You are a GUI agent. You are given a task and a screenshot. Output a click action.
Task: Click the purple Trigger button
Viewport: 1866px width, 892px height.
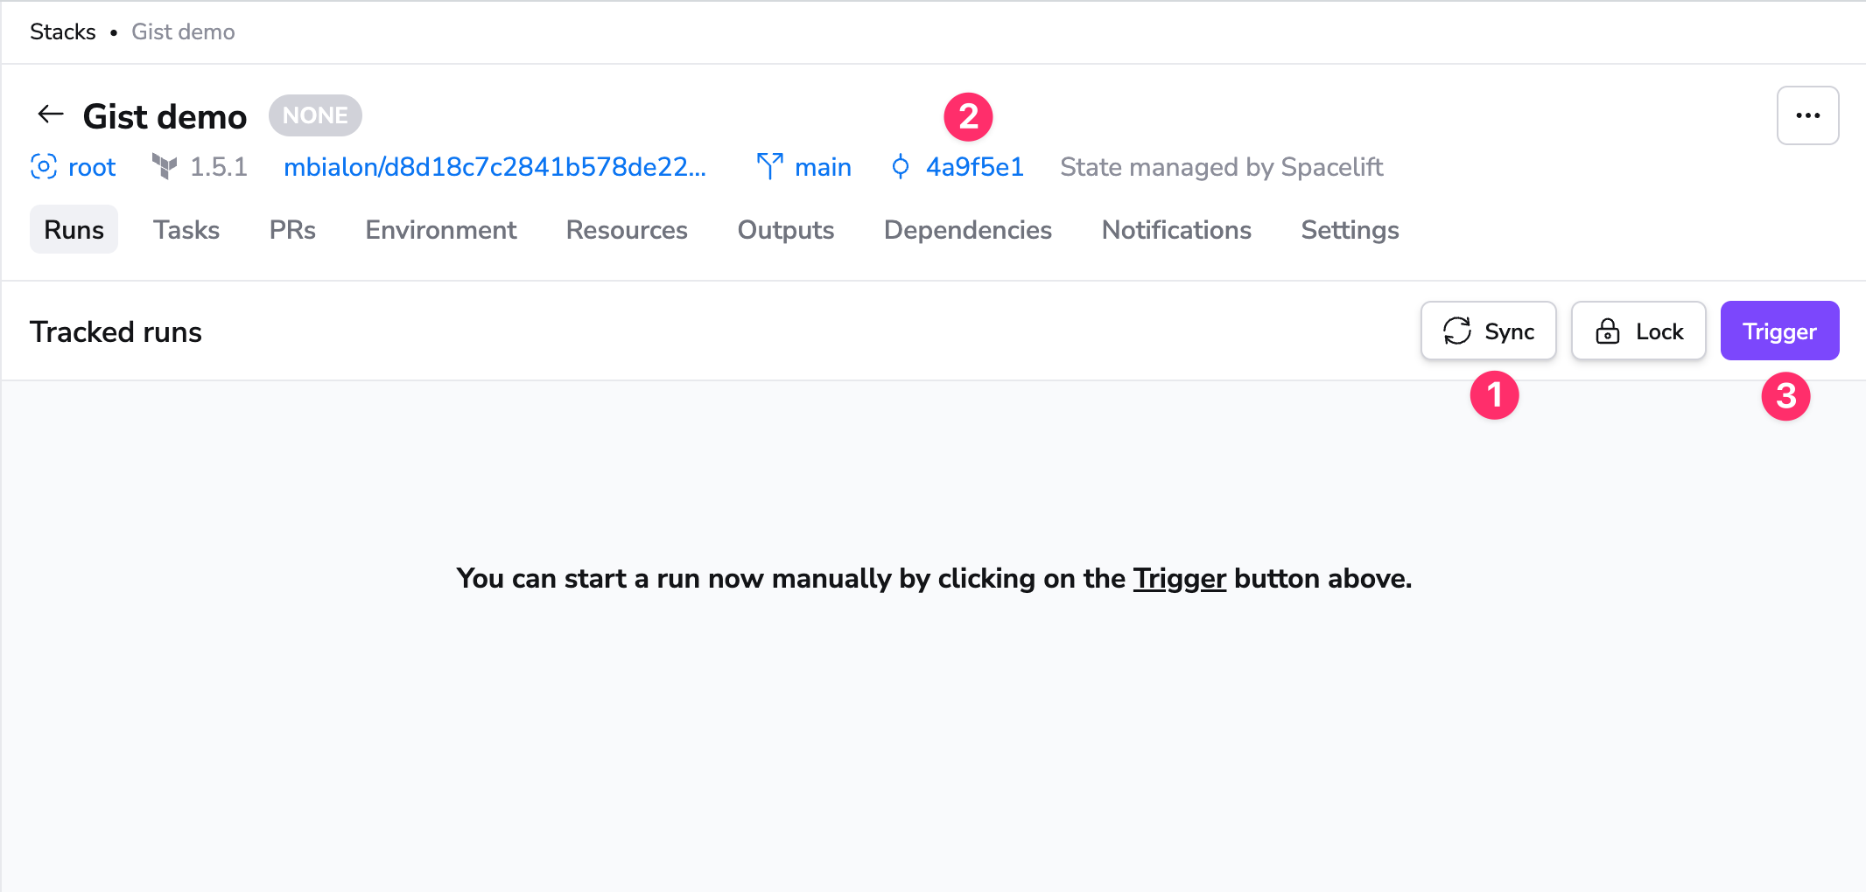point(1779,331)
